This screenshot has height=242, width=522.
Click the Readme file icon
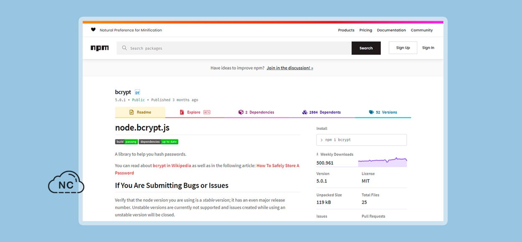click(x=132, y=112)
